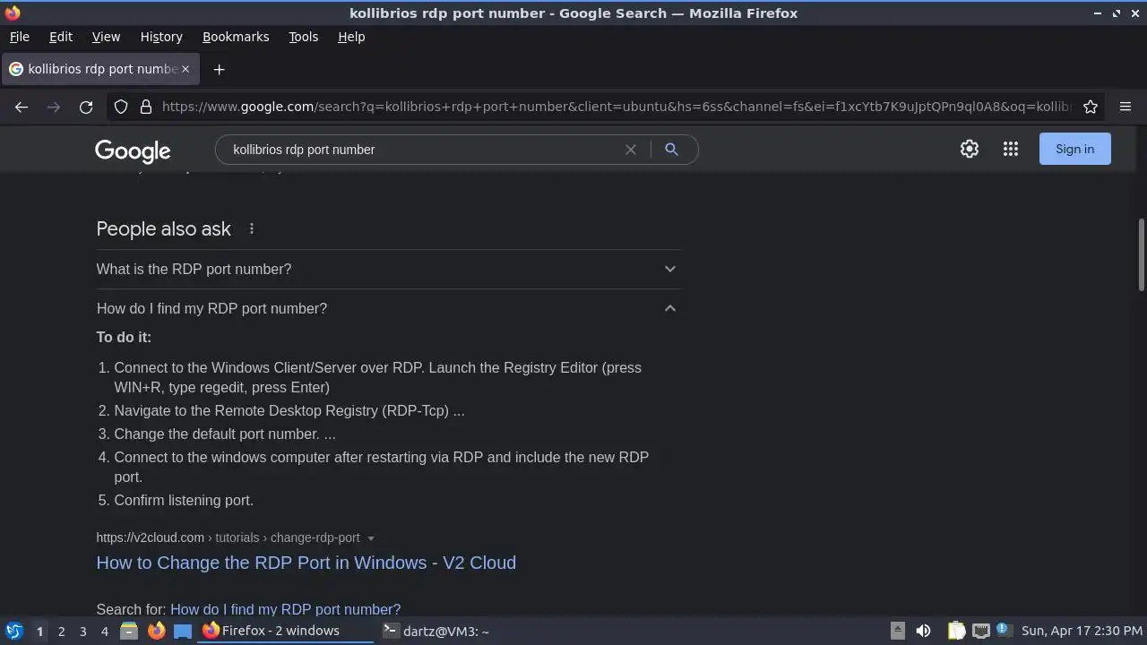Go back to the previous page

point(22,107)
